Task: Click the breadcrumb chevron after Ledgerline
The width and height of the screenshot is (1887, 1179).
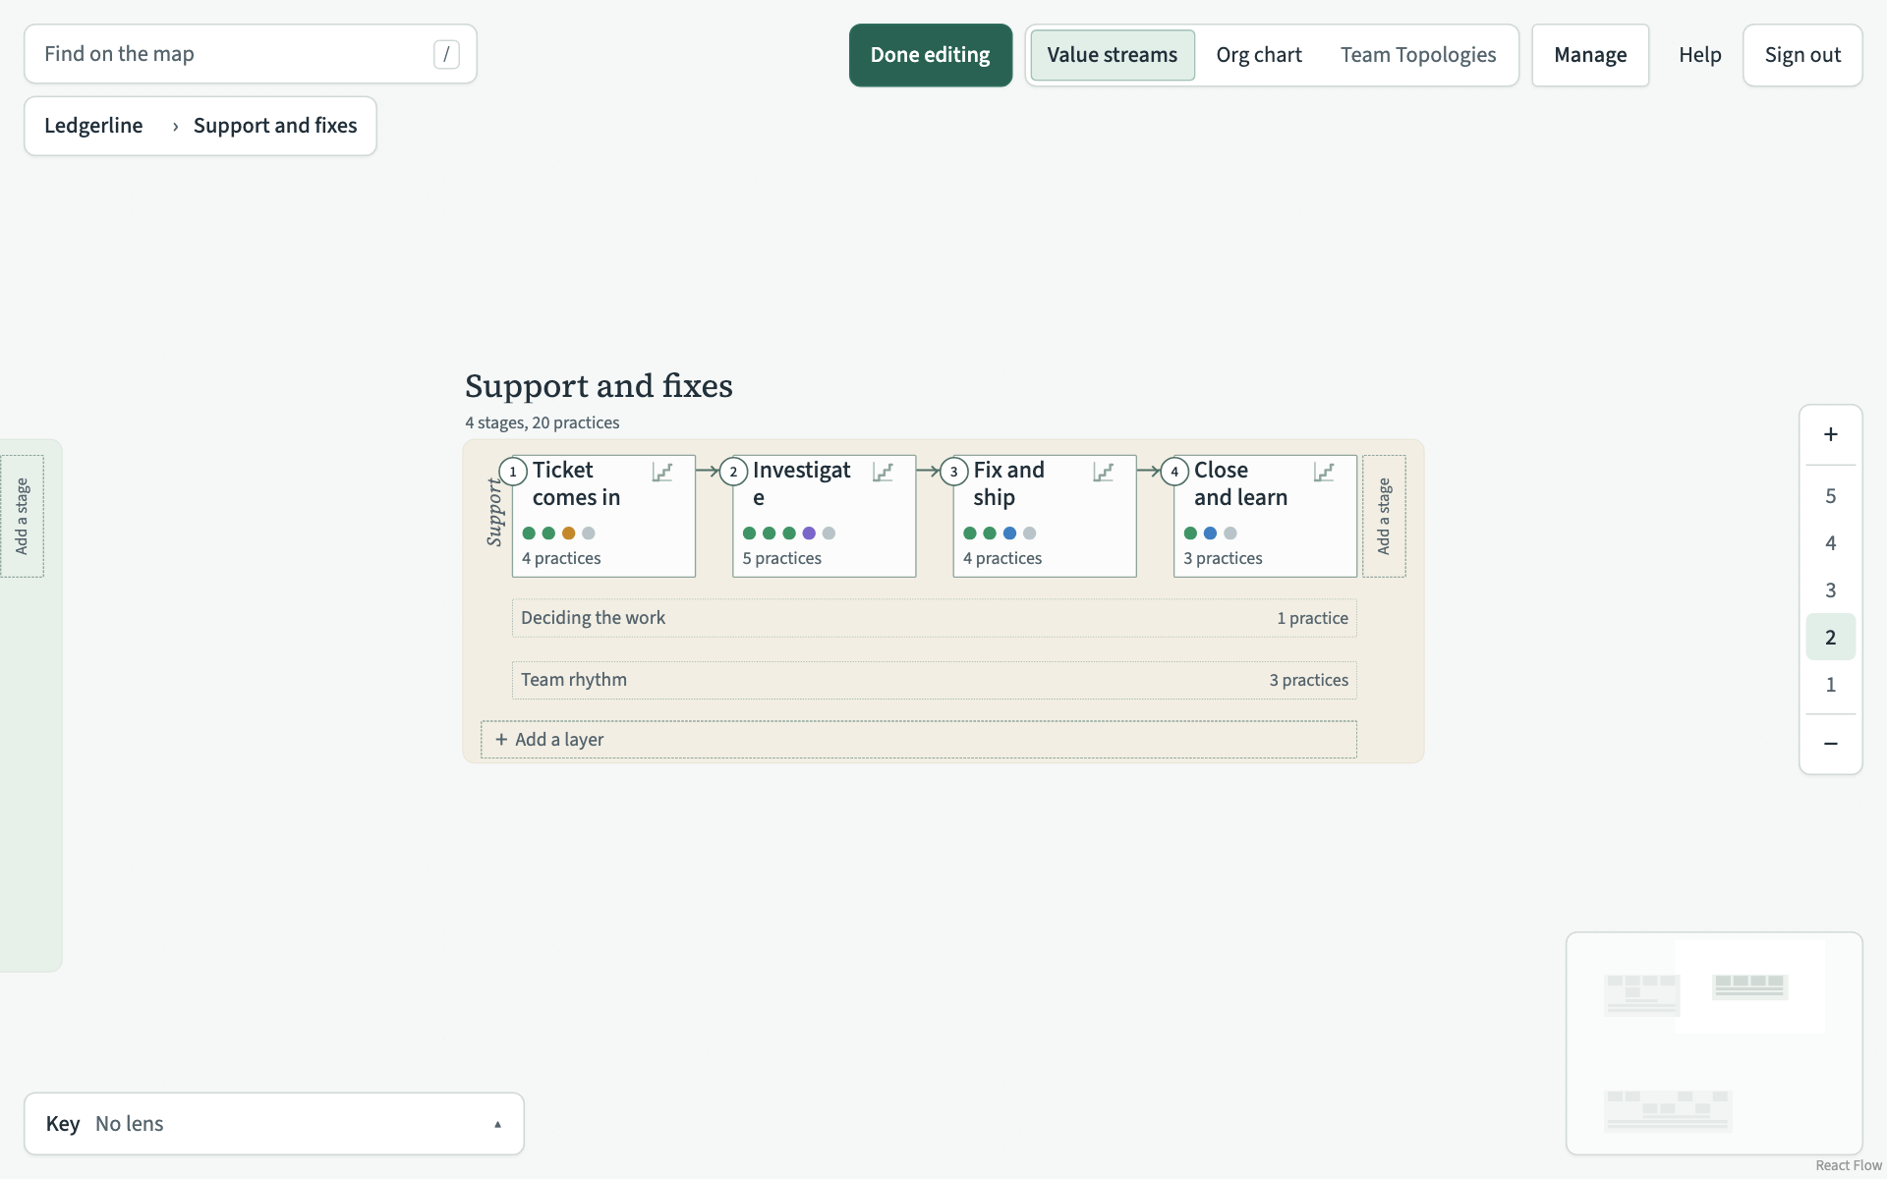Action: point(175,127)
